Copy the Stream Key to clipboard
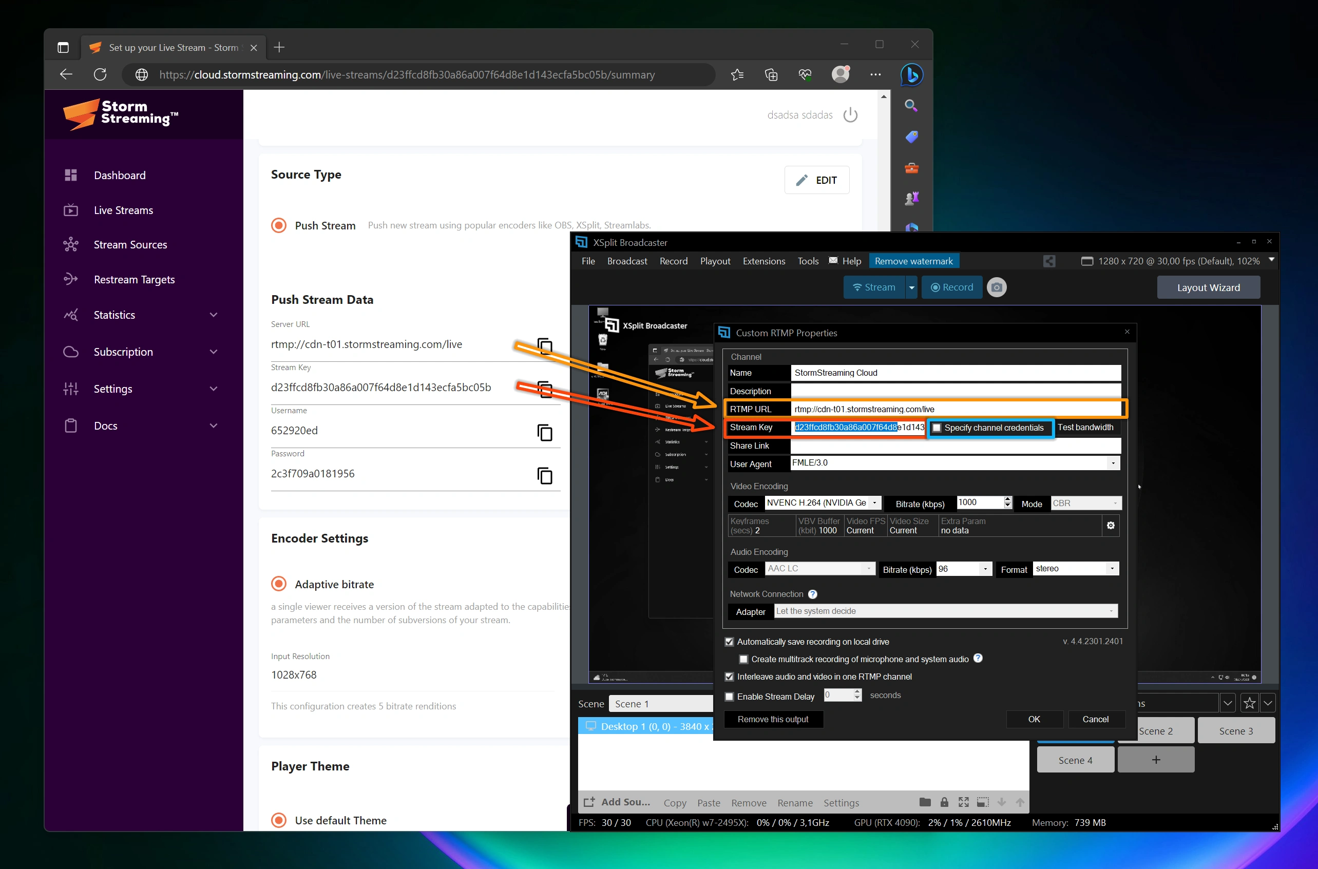This screenshot has height=869, width=1318. click(x=545, y=389)
